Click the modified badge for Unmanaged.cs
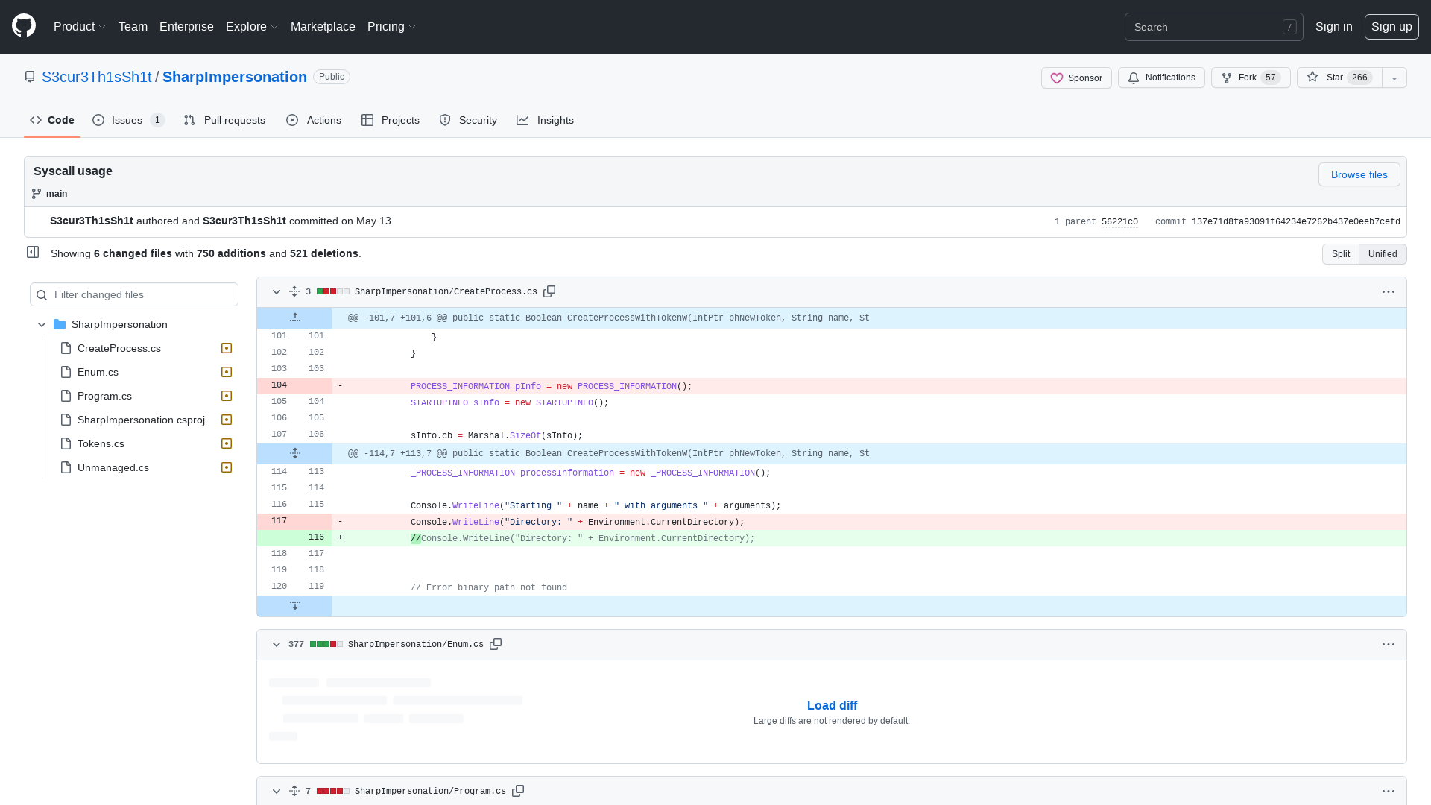Viewport: 1431px width, 805px height. [227, 467]
